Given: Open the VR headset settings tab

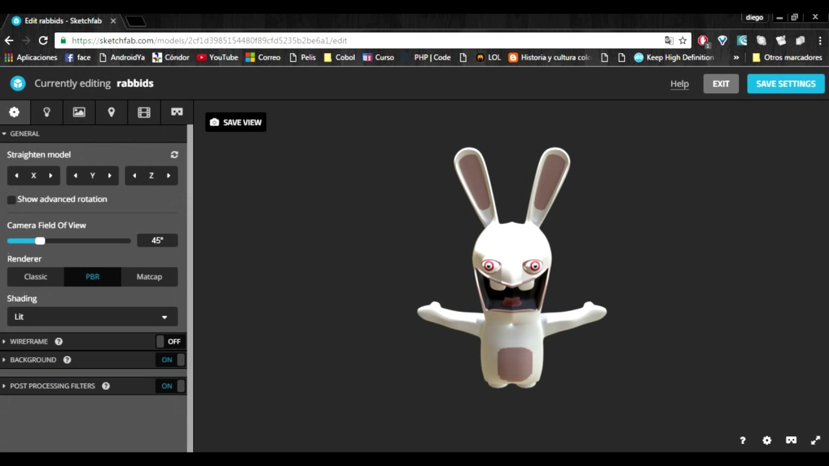Looking at the screenshot, I should point(177,112).
